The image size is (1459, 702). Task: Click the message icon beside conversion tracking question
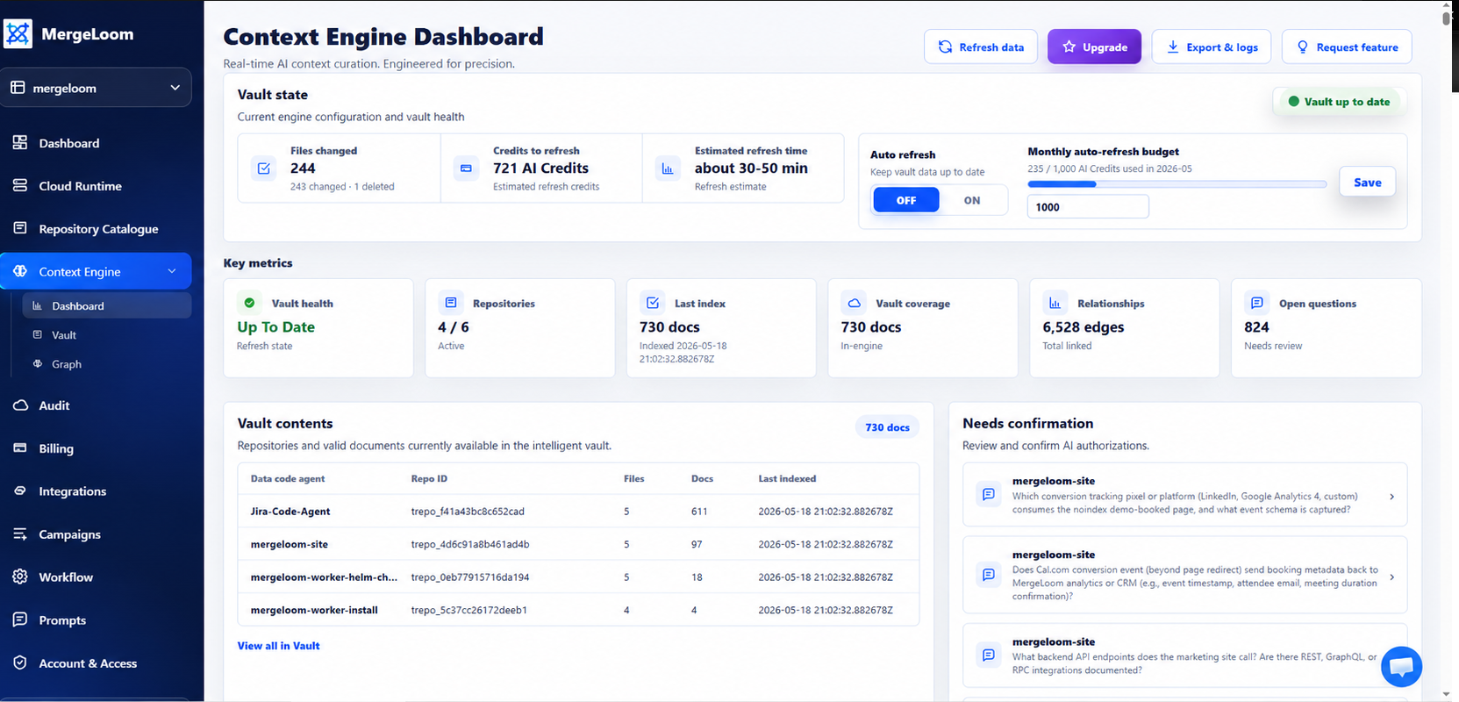(x=989, y=494)
